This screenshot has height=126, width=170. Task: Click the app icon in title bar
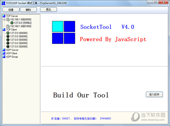pyautogui.click(x=3, y=3)
